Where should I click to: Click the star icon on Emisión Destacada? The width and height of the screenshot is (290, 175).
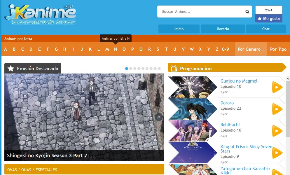(x=11, y=68)
